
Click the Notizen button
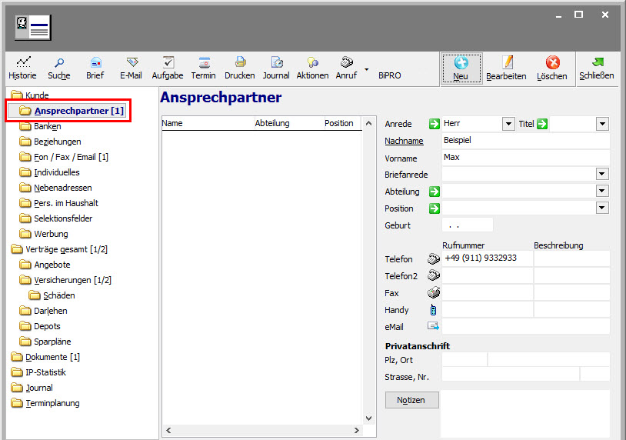[411, 400]
